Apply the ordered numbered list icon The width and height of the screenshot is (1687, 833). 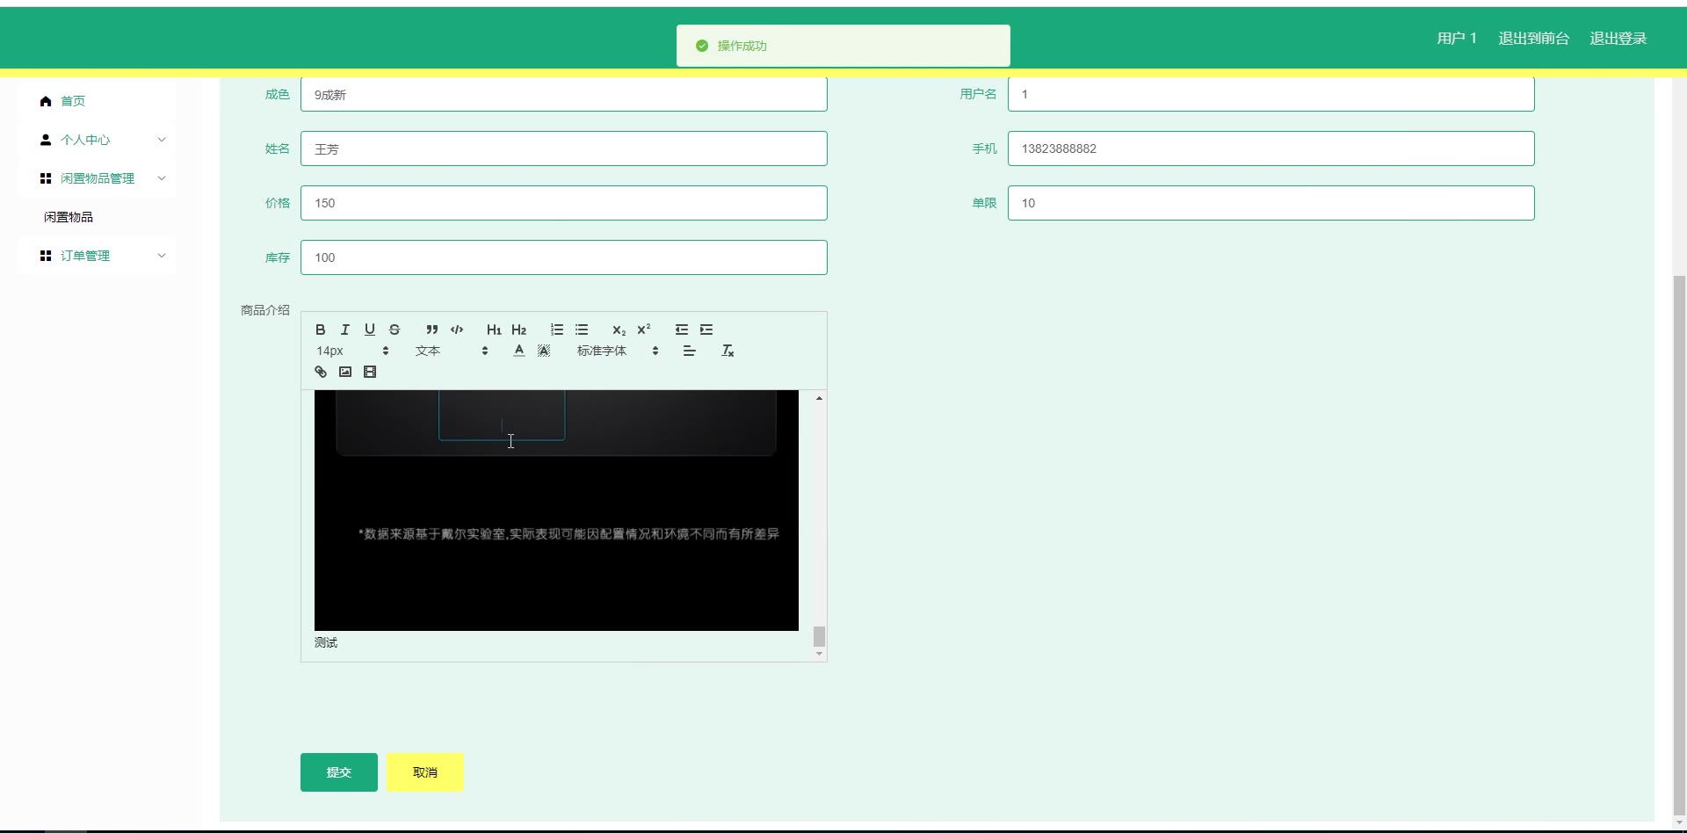557,330
